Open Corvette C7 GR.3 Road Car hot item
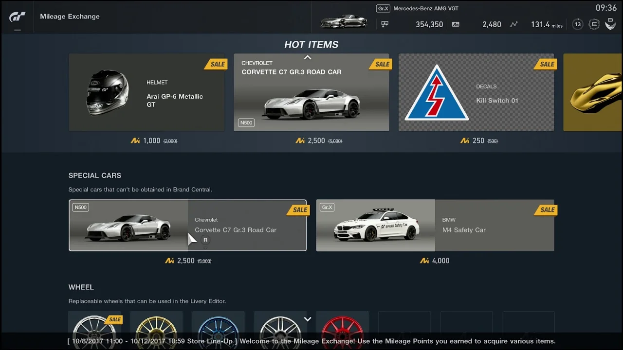The width and height of the screenshot is (623, 350). [x=311, y=92]
